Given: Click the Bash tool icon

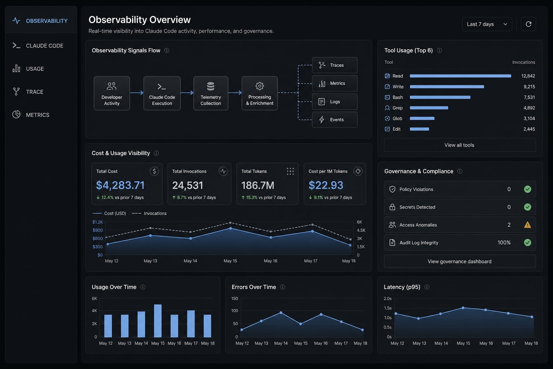Looking at the screenshot, I should pyautogui.click(x=387, y=97).
